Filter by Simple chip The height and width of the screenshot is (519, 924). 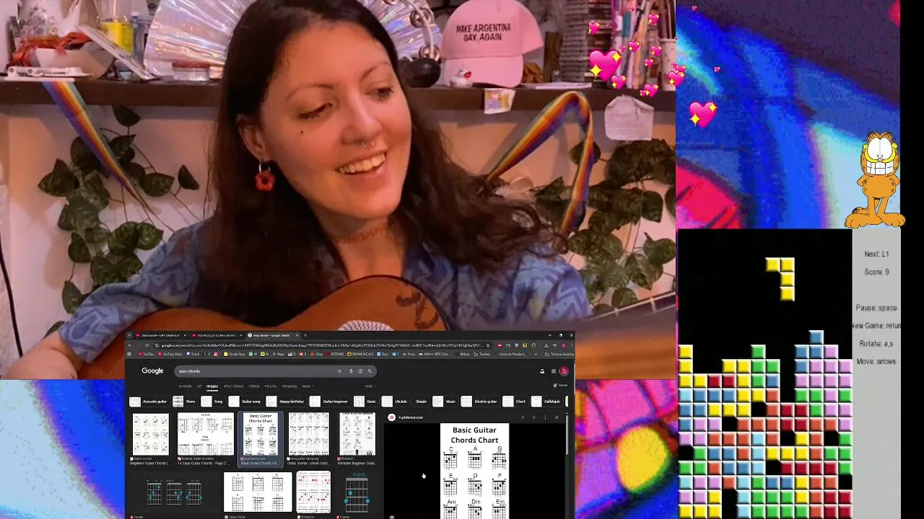pos(422,401)
